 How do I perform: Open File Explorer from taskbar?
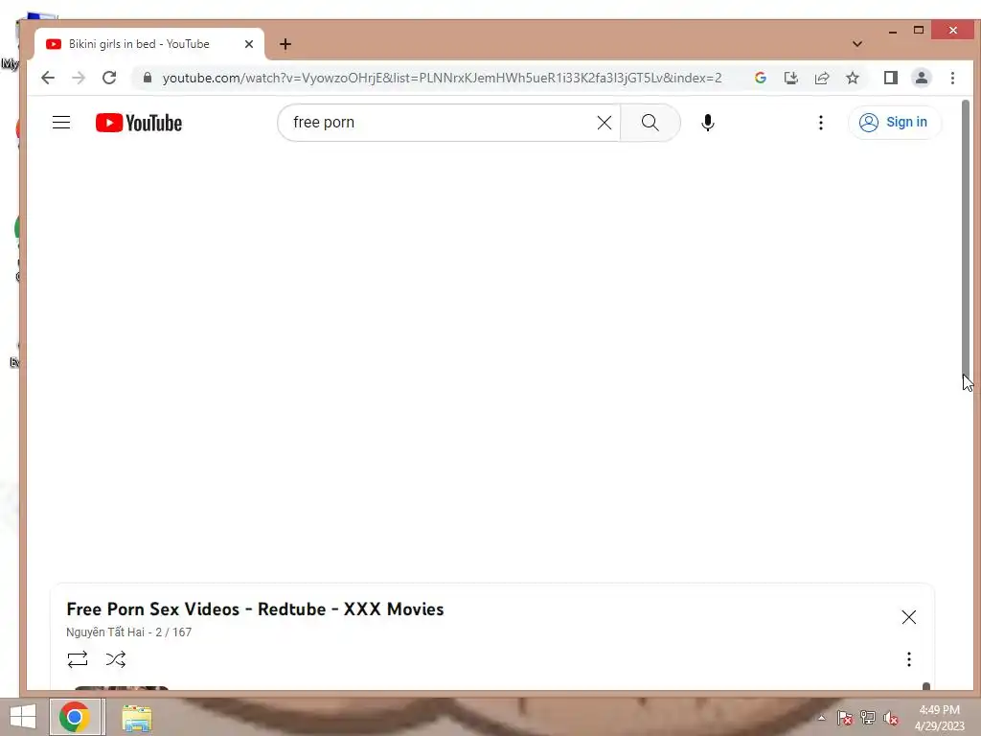[x=137, y=718]
